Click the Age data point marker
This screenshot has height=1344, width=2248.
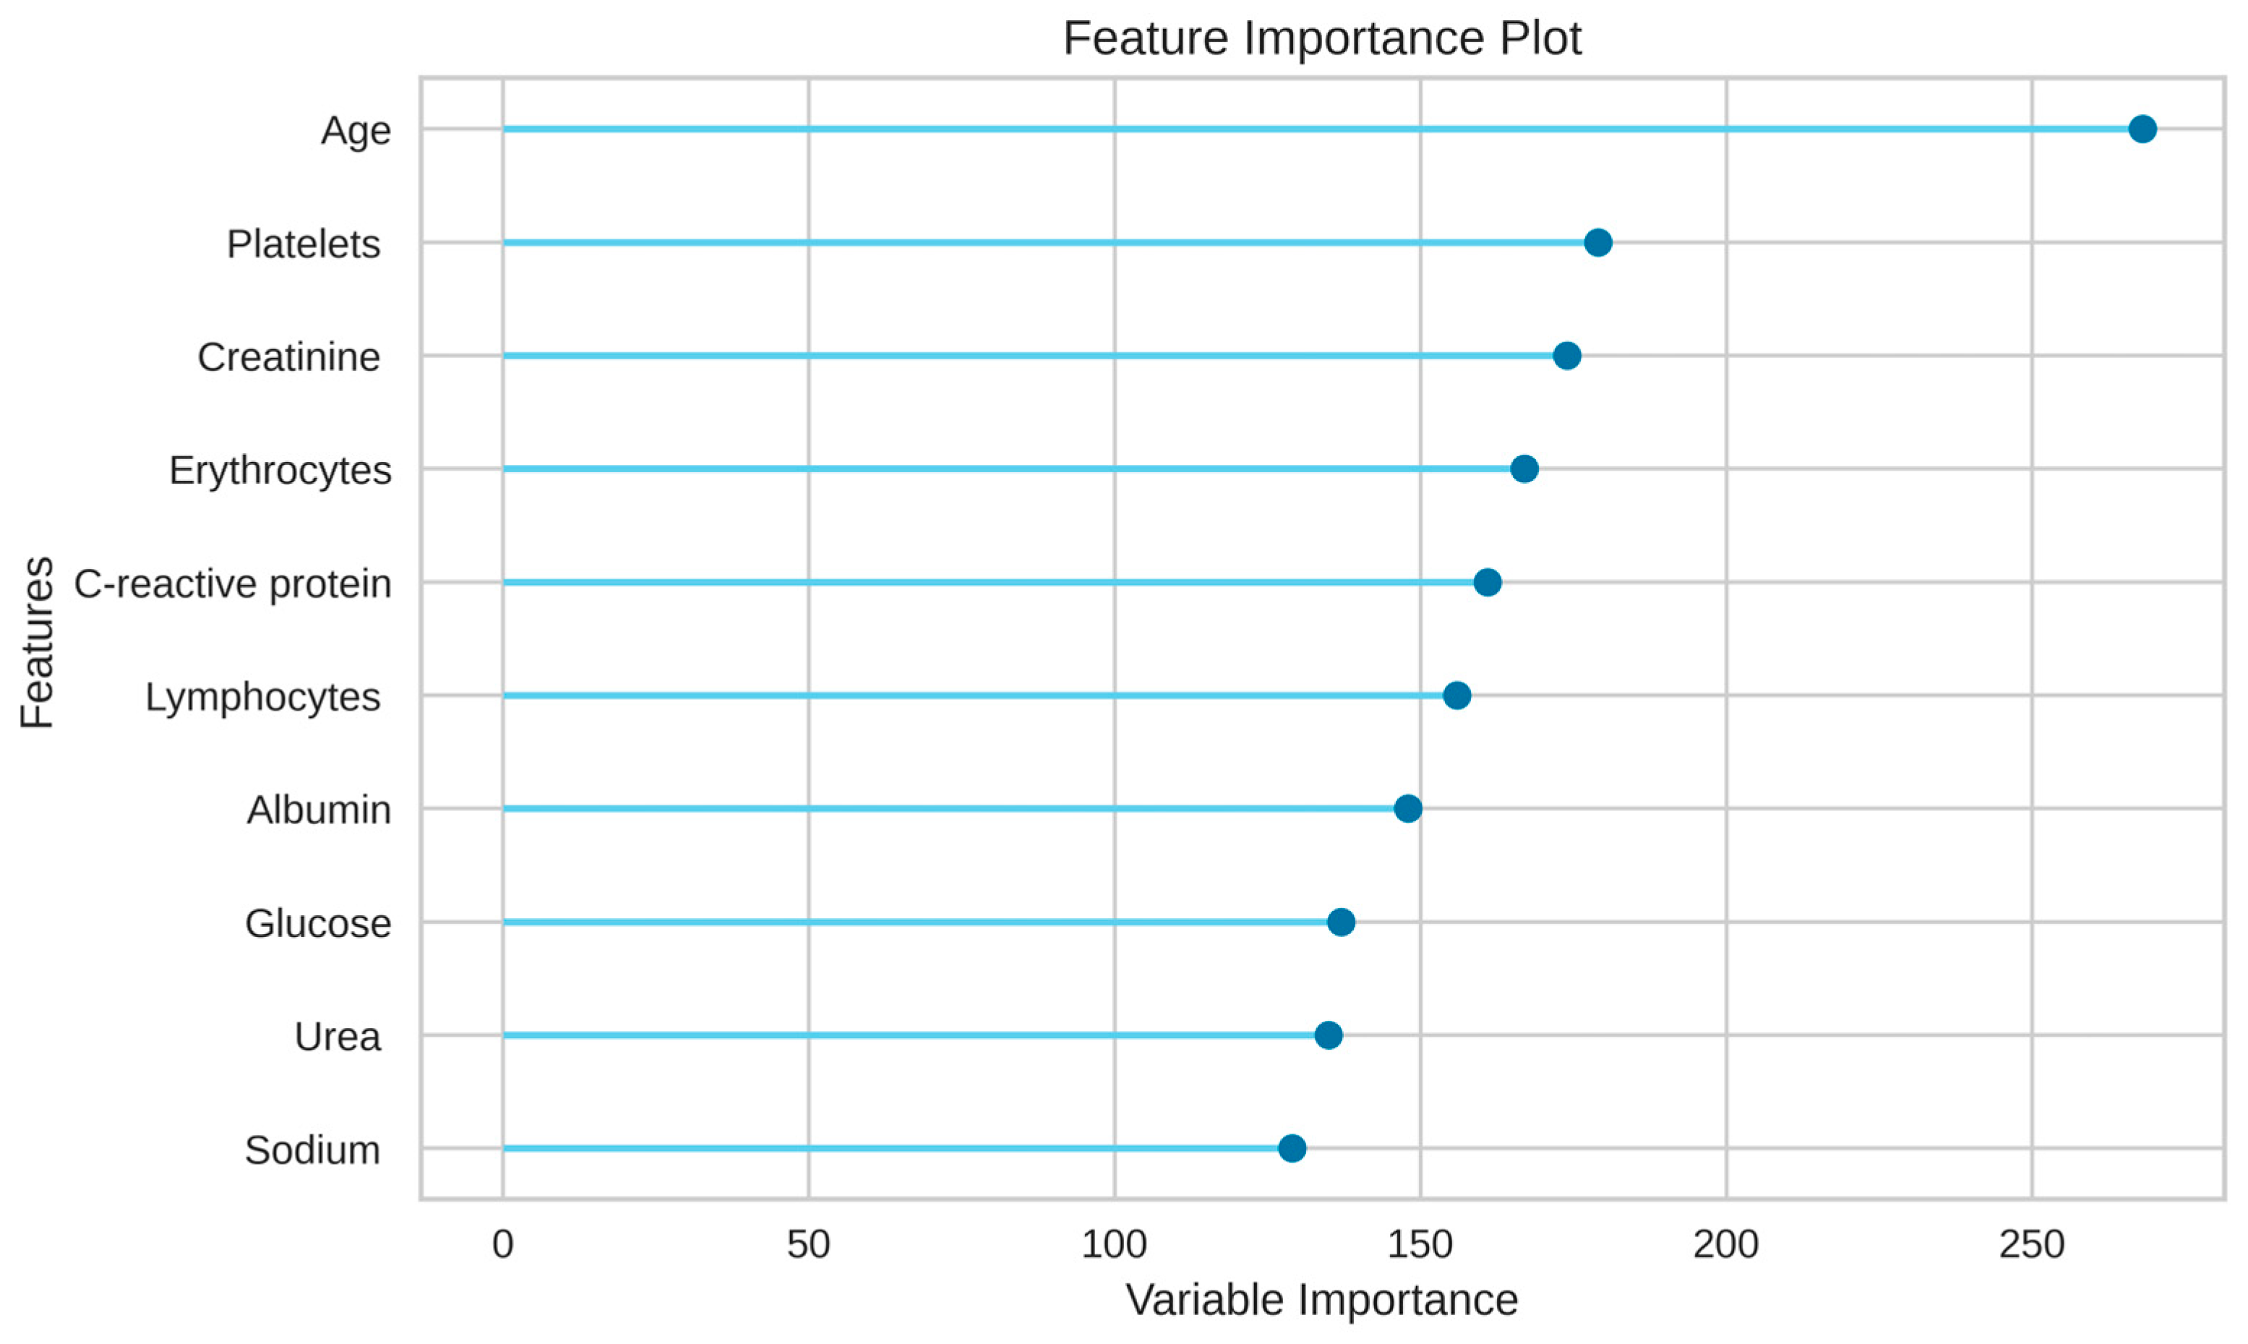point(2142,129)
